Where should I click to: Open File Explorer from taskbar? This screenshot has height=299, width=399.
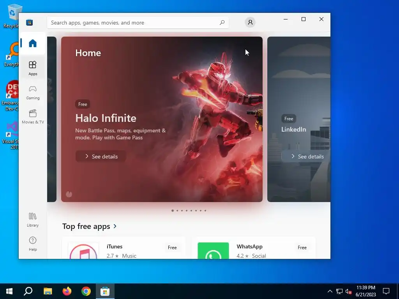pos(48,291)
